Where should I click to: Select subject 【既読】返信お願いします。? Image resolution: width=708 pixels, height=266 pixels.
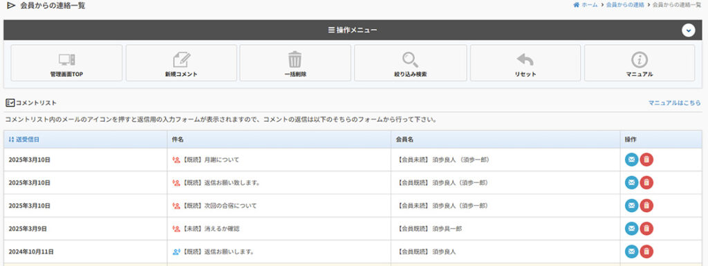218,251
